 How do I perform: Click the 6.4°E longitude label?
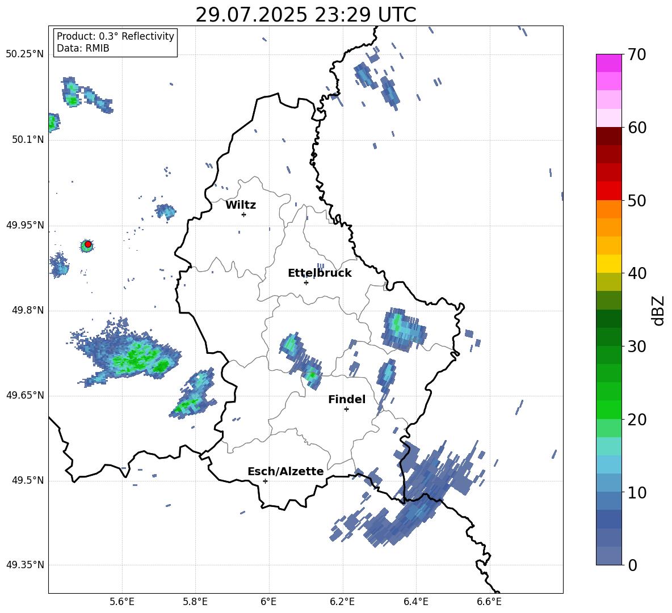click(x=415, y=602)
